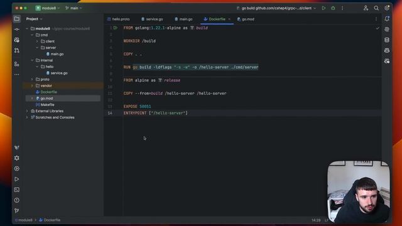Click Dockerfile breadcrumb in status bar
The image size is (402, 226).
(x=50, y=220)
